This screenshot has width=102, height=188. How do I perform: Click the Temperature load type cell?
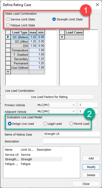point(20,50)
